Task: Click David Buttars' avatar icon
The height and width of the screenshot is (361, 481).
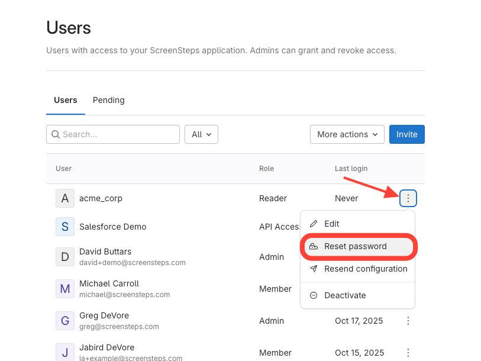Action: pyautogui.click(x=65, y=257)
